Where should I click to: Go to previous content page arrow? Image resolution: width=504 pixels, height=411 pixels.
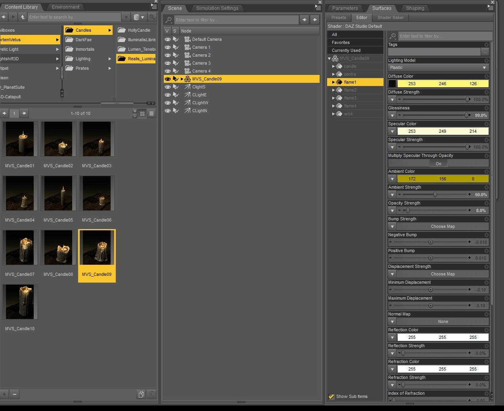pyautogui.click(x=4, y=113)
